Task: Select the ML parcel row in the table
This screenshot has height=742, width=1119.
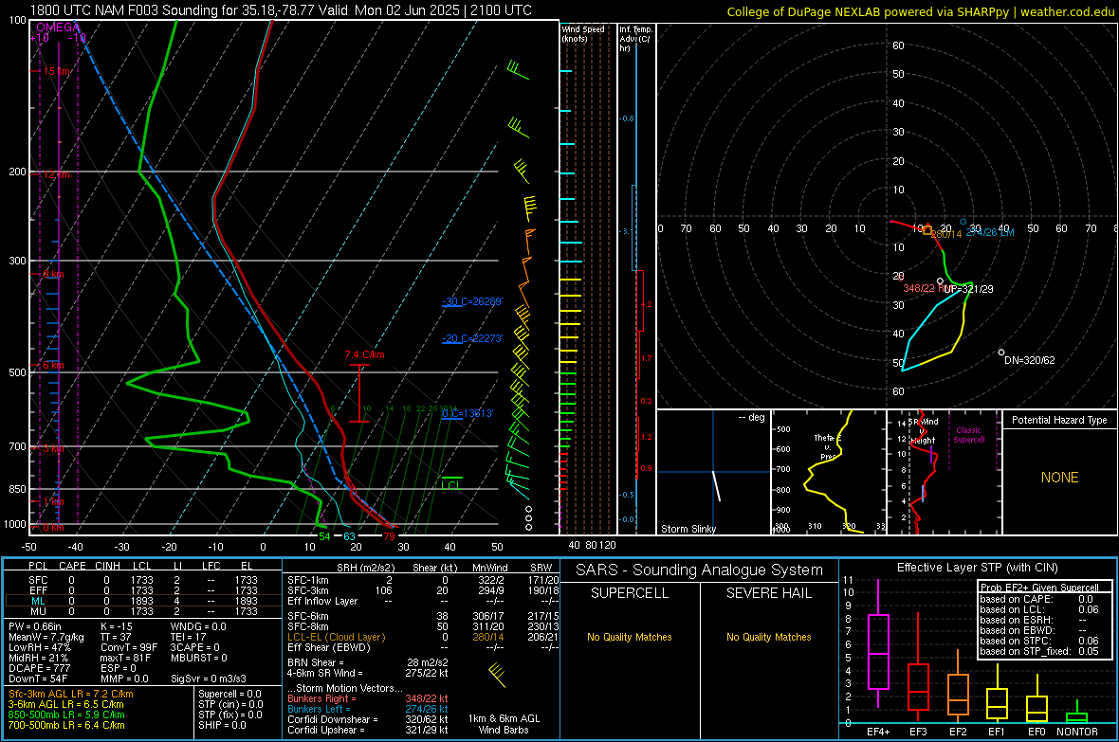Action: click(143, 602)
